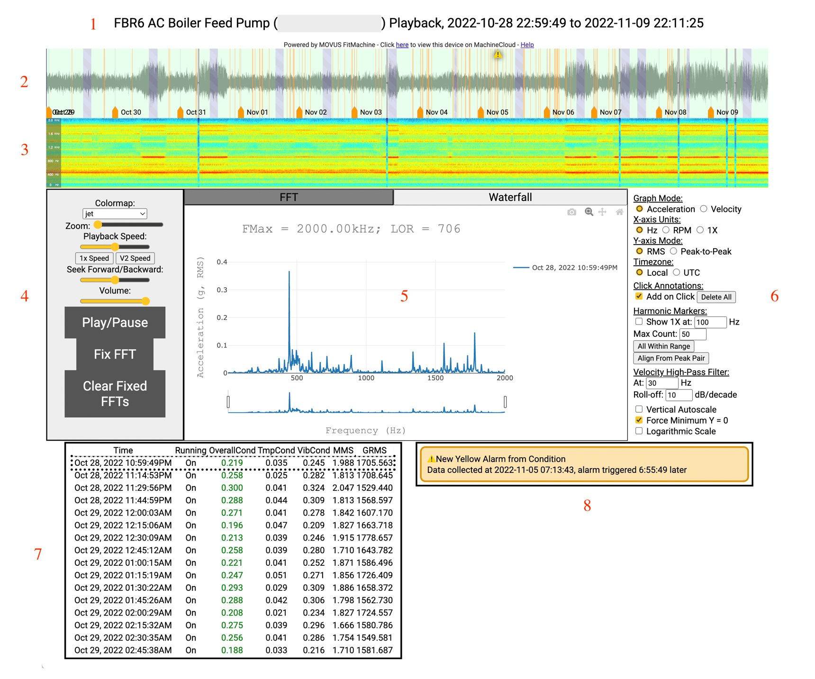Select the magnifier zoom tool above chart
Viewport: 815px width, 679px height.
(589, 212)
